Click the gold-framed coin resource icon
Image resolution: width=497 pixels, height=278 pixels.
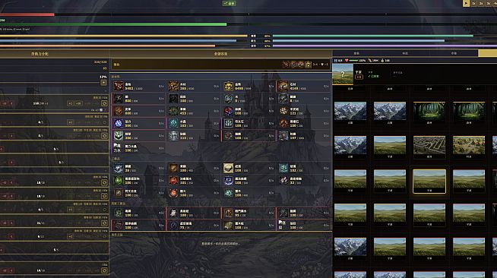228,86
